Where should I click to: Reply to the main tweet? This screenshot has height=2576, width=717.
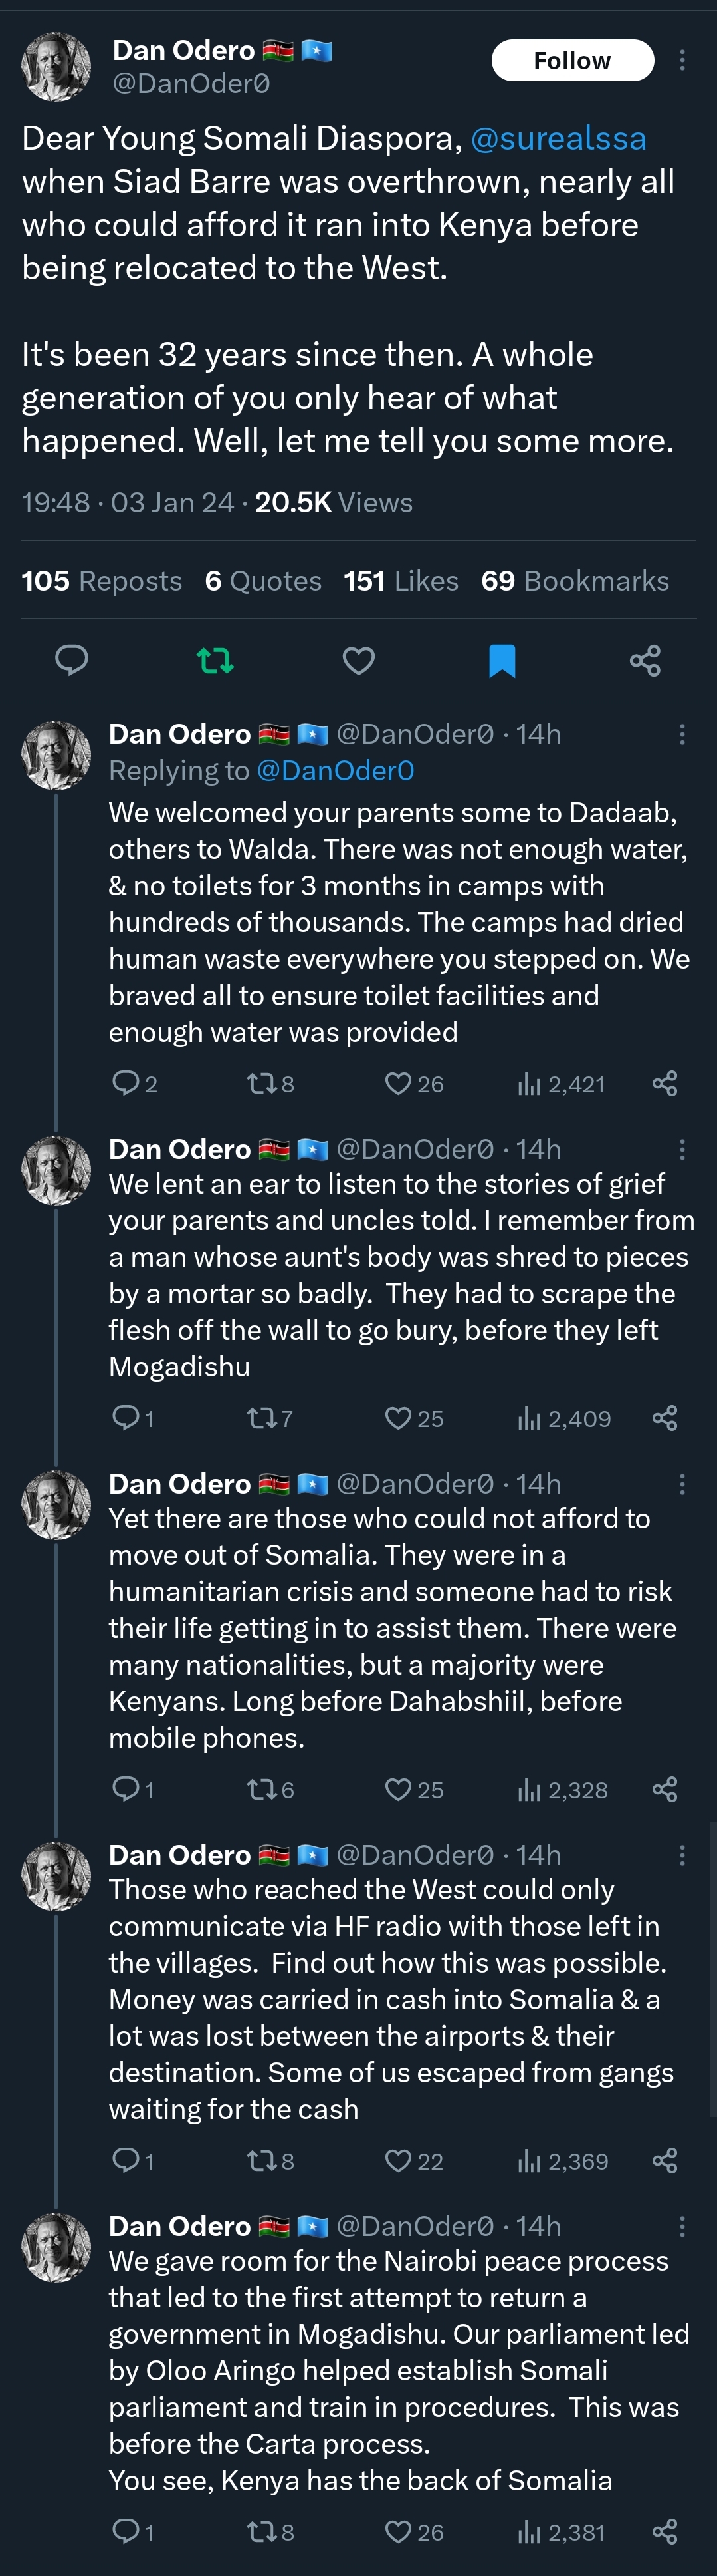coord(72,660)
